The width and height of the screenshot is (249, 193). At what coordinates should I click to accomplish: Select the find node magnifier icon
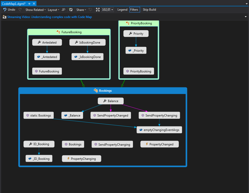point(63,10)
